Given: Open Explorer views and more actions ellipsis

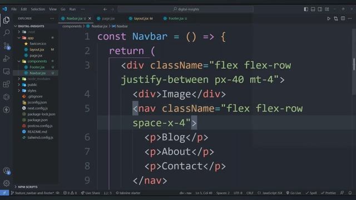Looking at the screenshot, I should pyautogui.click(x=52, y=18).
